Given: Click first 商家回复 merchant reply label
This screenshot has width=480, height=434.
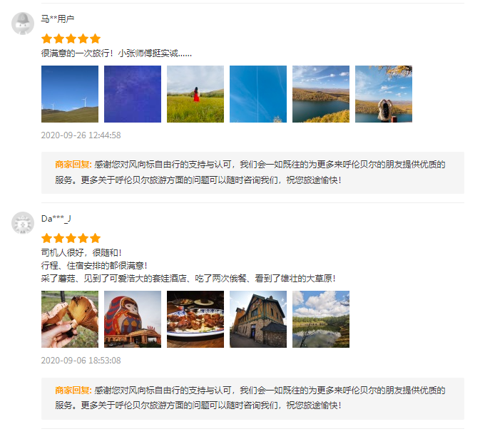Looking at the screenshot, I should pyautogui.click(x=73, y=165).
